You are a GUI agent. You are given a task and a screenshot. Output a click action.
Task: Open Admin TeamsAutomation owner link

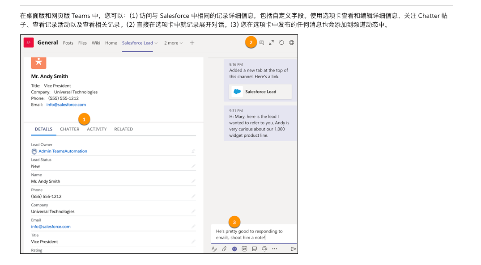[x=63, y=151]
